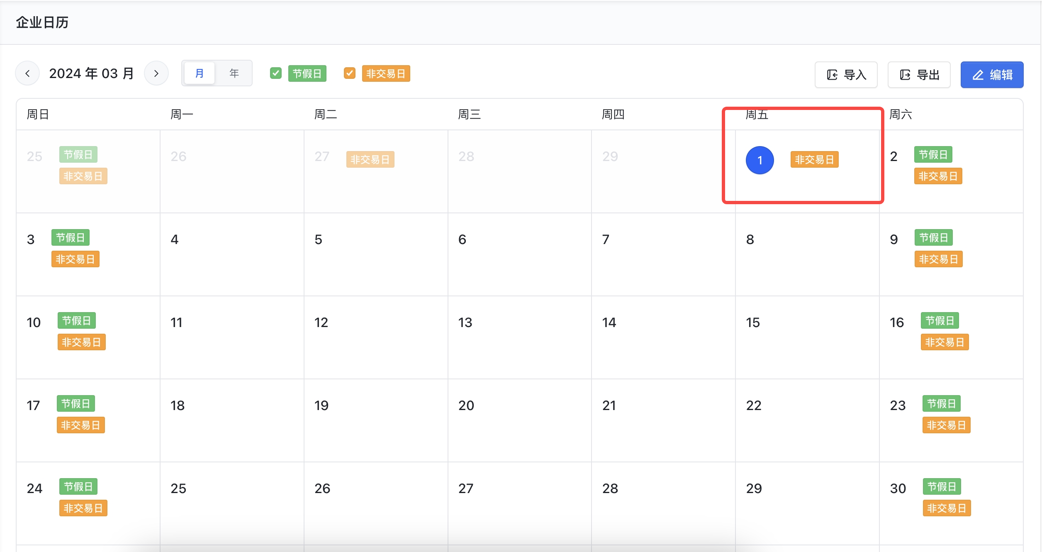
Task: Click 非交易日 tag on March 2
Action: coord(938,176)
